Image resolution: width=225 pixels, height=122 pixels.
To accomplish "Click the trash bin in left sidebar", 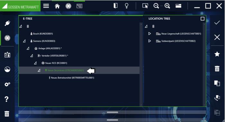I will (7, 114).
